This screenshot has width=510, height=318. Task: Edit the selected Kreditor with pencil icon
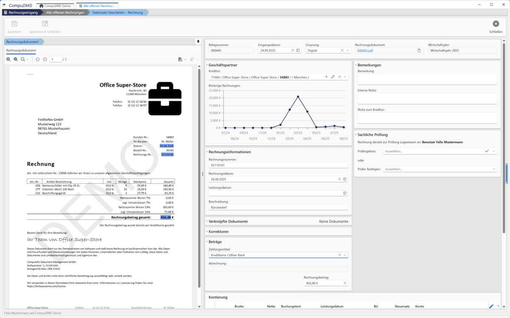pyautogui.click(x=333, y=77)
